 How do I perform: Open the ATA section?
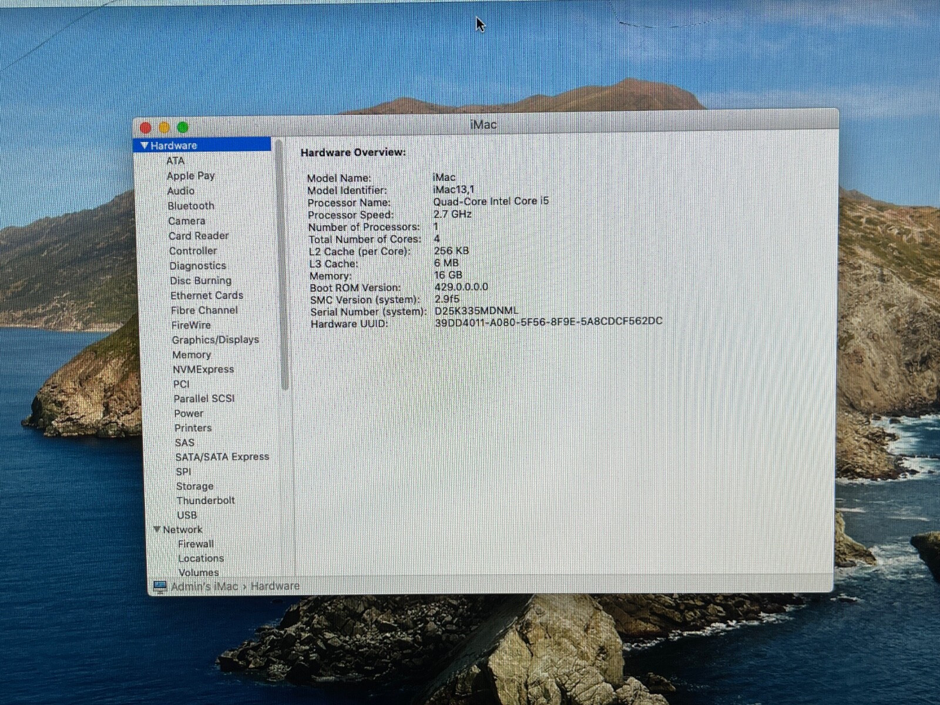175,160
